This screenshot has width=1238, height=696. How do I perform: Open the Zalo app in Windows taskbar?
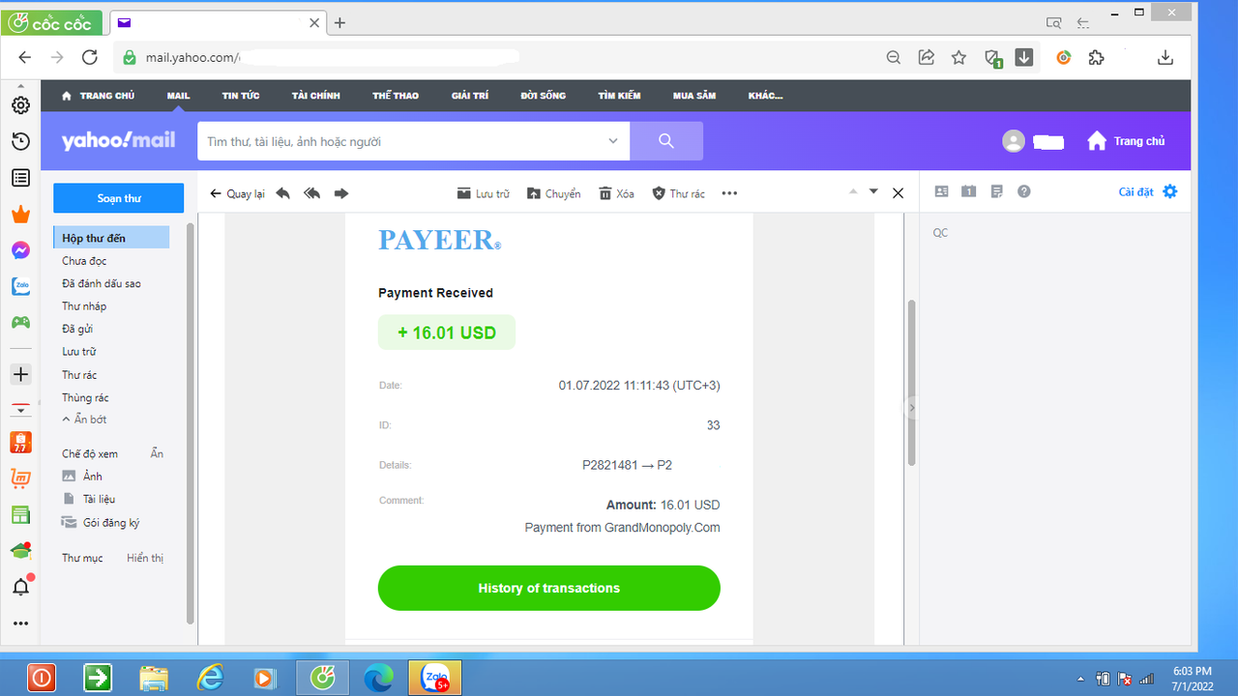(x=434, y=679)
